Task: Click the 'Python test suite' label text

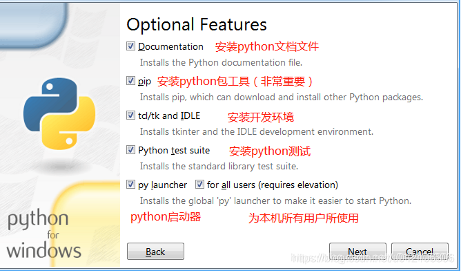Action: pyautogui.click(x=174, y=151)
